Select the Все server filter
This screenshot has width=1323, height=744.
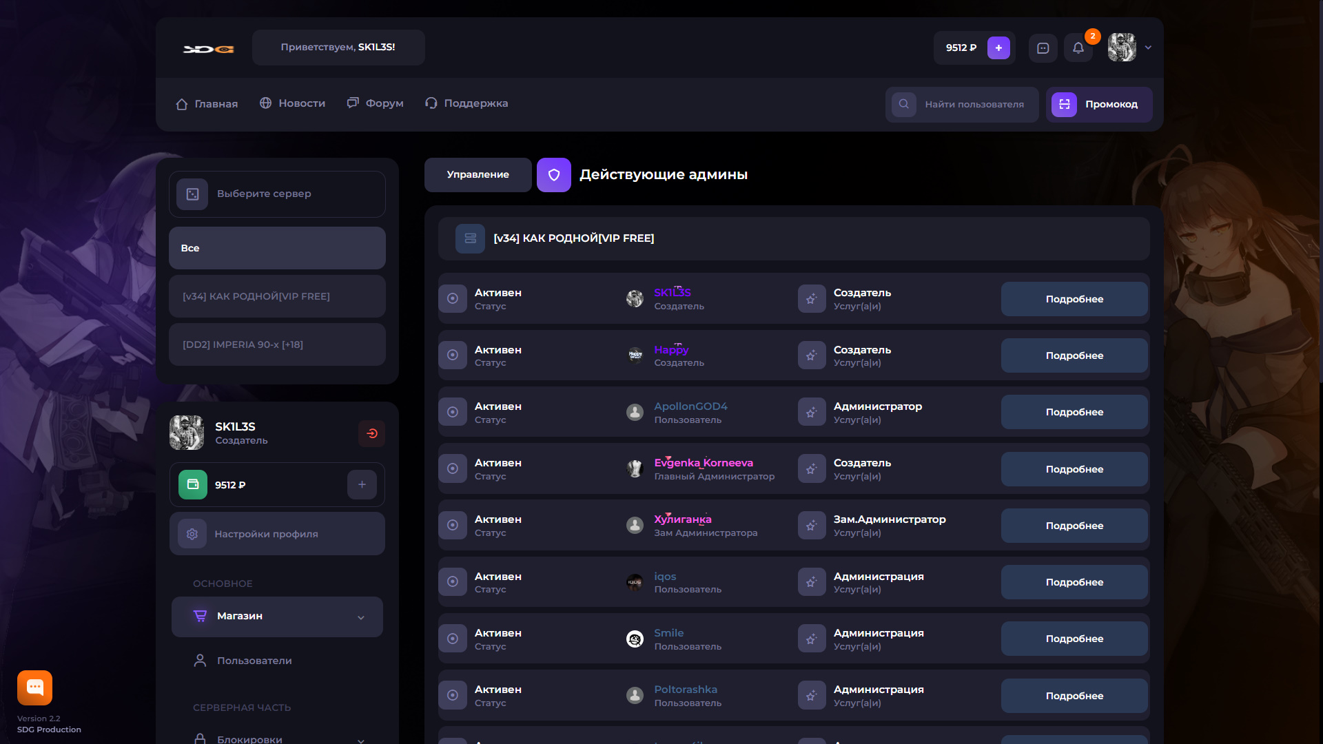(x=277, y=248)
